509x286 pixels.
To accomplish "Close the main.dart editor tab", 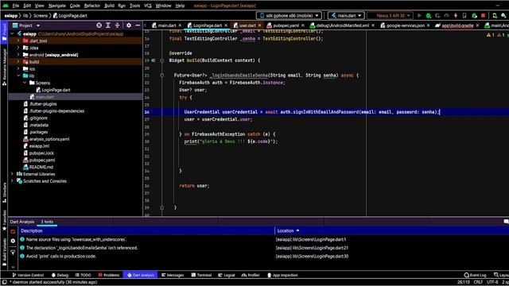I will (180, 25).
